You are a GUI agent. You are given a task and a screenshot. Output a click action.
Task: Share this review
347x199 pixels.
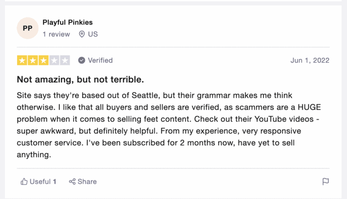click(83, 181)
